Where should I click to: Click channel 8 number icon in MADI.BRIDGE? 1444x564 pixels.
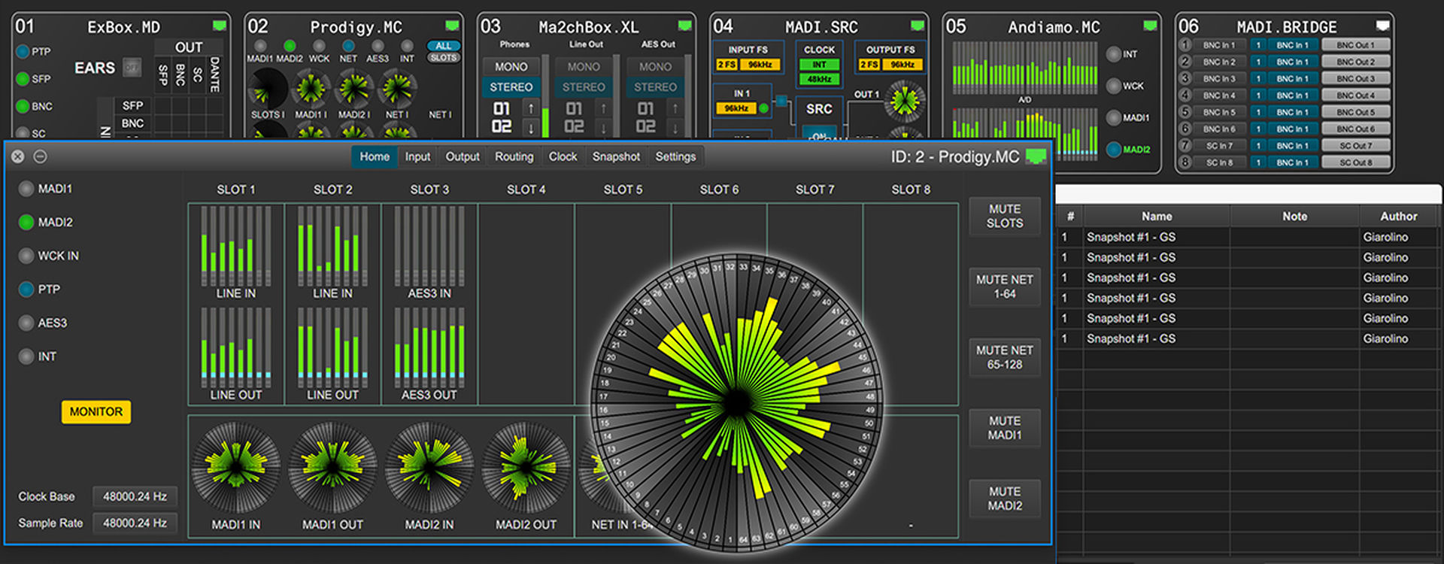pyautogui.click(x=1185, y=162)
